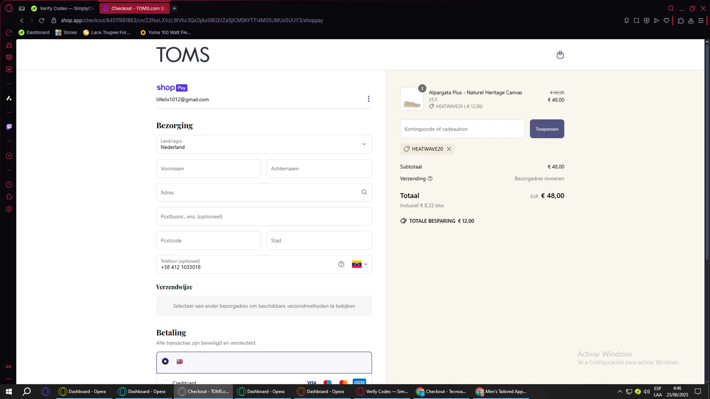This screenshot has width=710, height=399.
Task: Open phone country flag selector
Action: coord(360,264)
